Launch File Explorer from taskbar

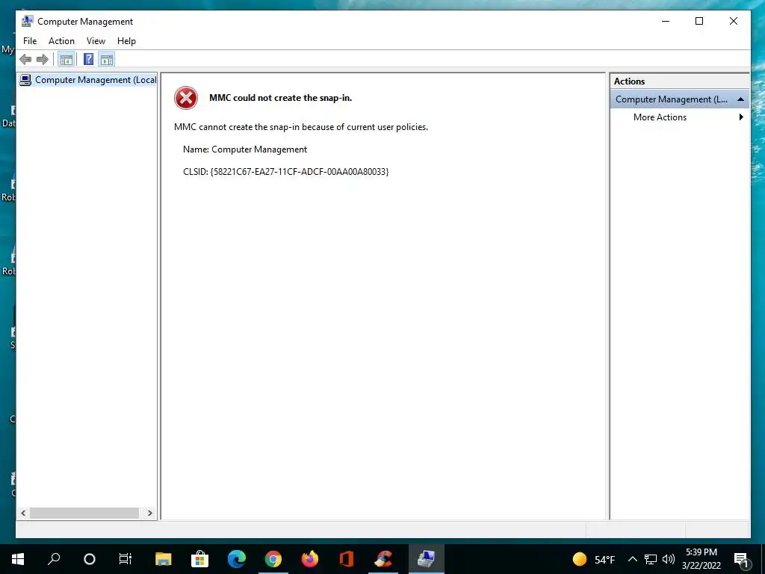coord(164,559)
